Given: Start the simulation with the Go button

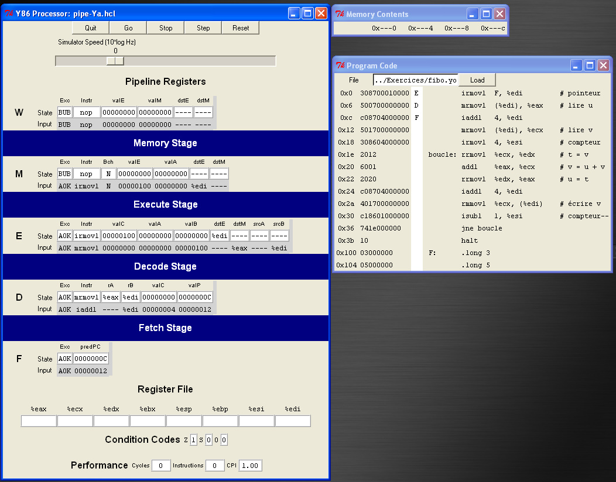Looking at the screenshot, I should pos(128,28).
